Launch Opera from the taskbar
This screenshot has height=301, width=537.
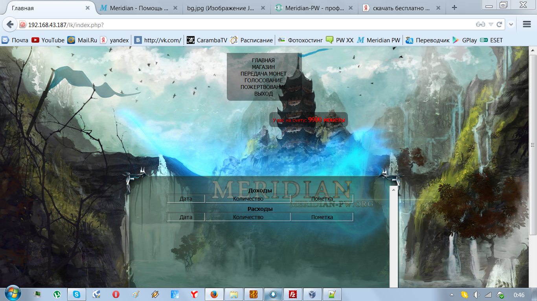pyautogui.click(x=116, y=294)
